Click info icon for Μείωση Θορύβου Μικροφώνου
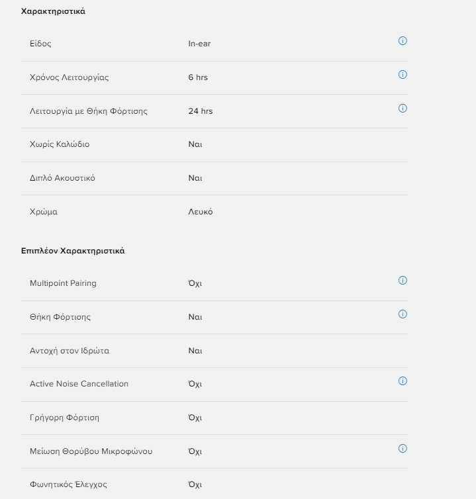This screenshot has height=499, width=476. [403, 449]
